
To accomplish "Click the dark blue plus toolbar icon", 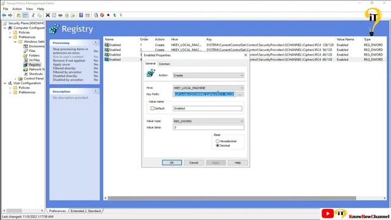I will pyautogui.click(x=108, y=15).
